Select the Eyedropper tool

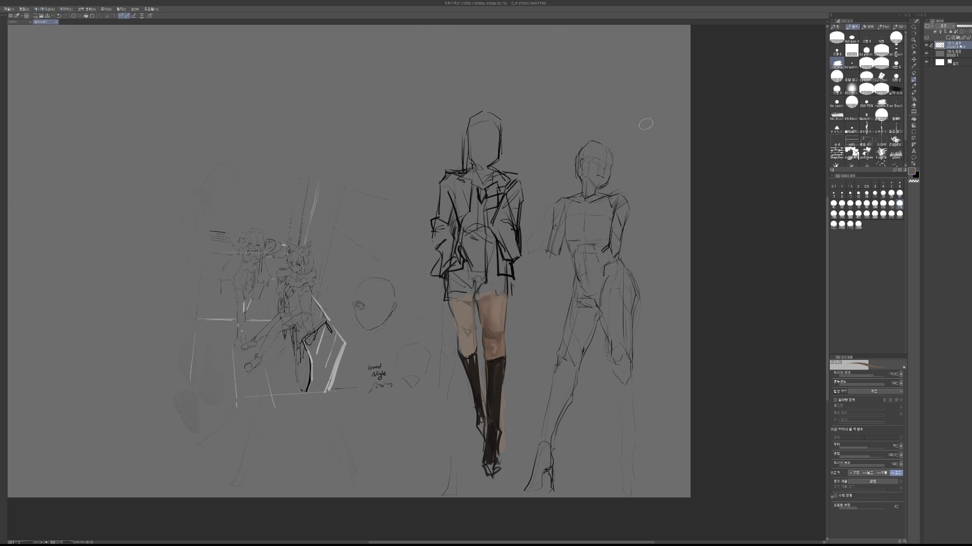pos(914,66)
